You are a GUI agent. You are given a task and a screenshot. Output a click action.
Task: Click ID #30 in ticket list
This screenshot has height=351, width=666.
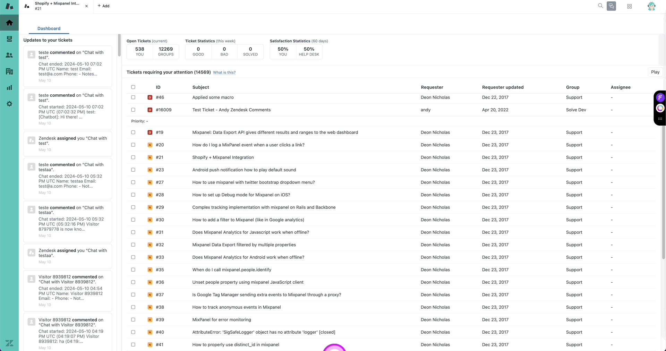(160, 220)
